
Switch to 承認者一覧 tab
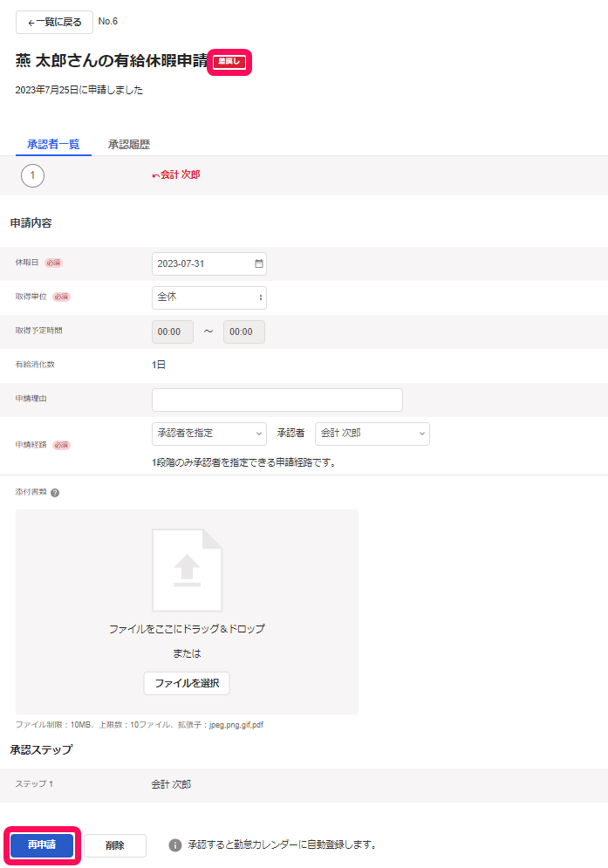53,145
